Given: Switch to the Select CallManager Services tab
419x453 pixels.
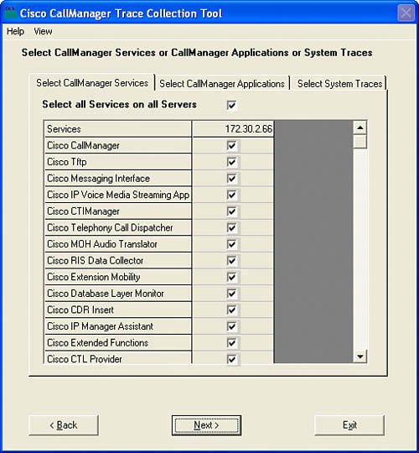Looking at the screenshot, I should [x=92, y=83].
